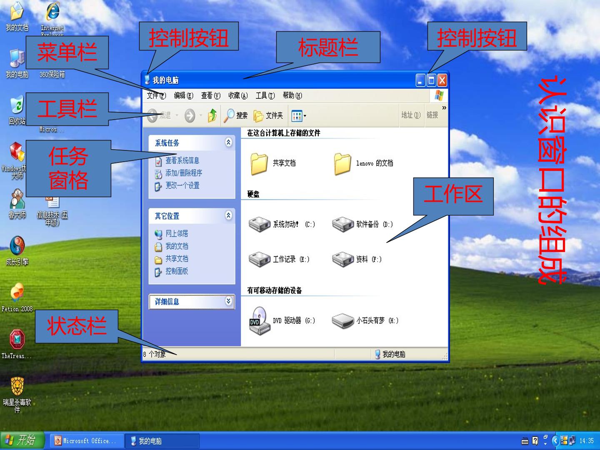Viewport: 600px width, 450px height.
Task: Expand the 详细信息 panel
Action: tap(228, 301)
